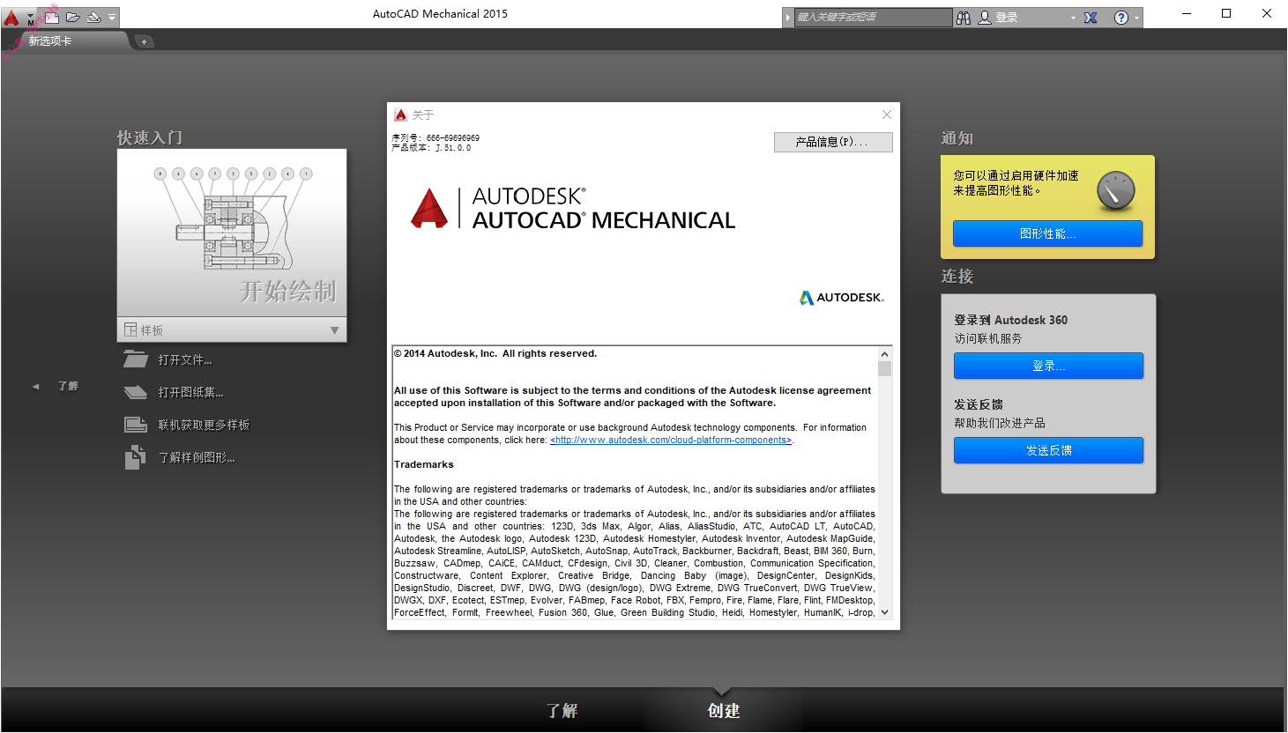Click the scrollbar up arrow in the About dialog
The image size is (1288, 733).
884,354
